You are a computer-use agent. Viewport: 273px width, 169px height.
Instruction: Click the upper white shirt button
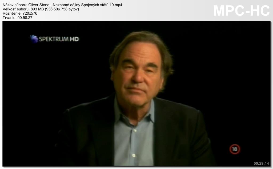coord(134,130)
